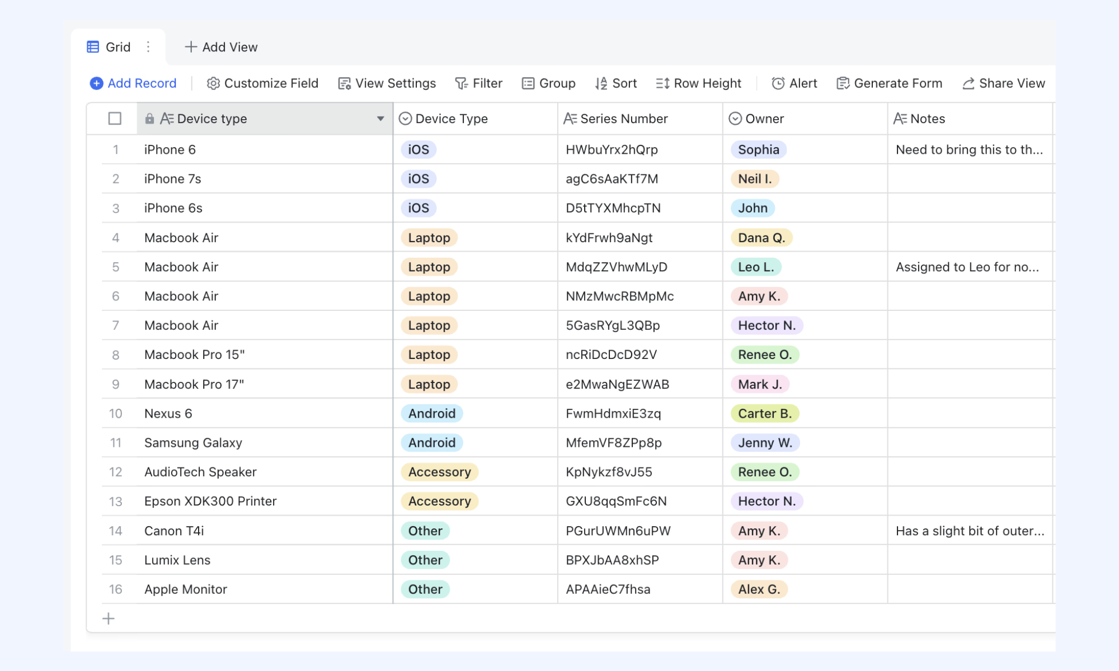Viewport: 1119px width, 671px height.
Task: Click serial number HWbuYrx2hQrp
Action: pos(612,149)
